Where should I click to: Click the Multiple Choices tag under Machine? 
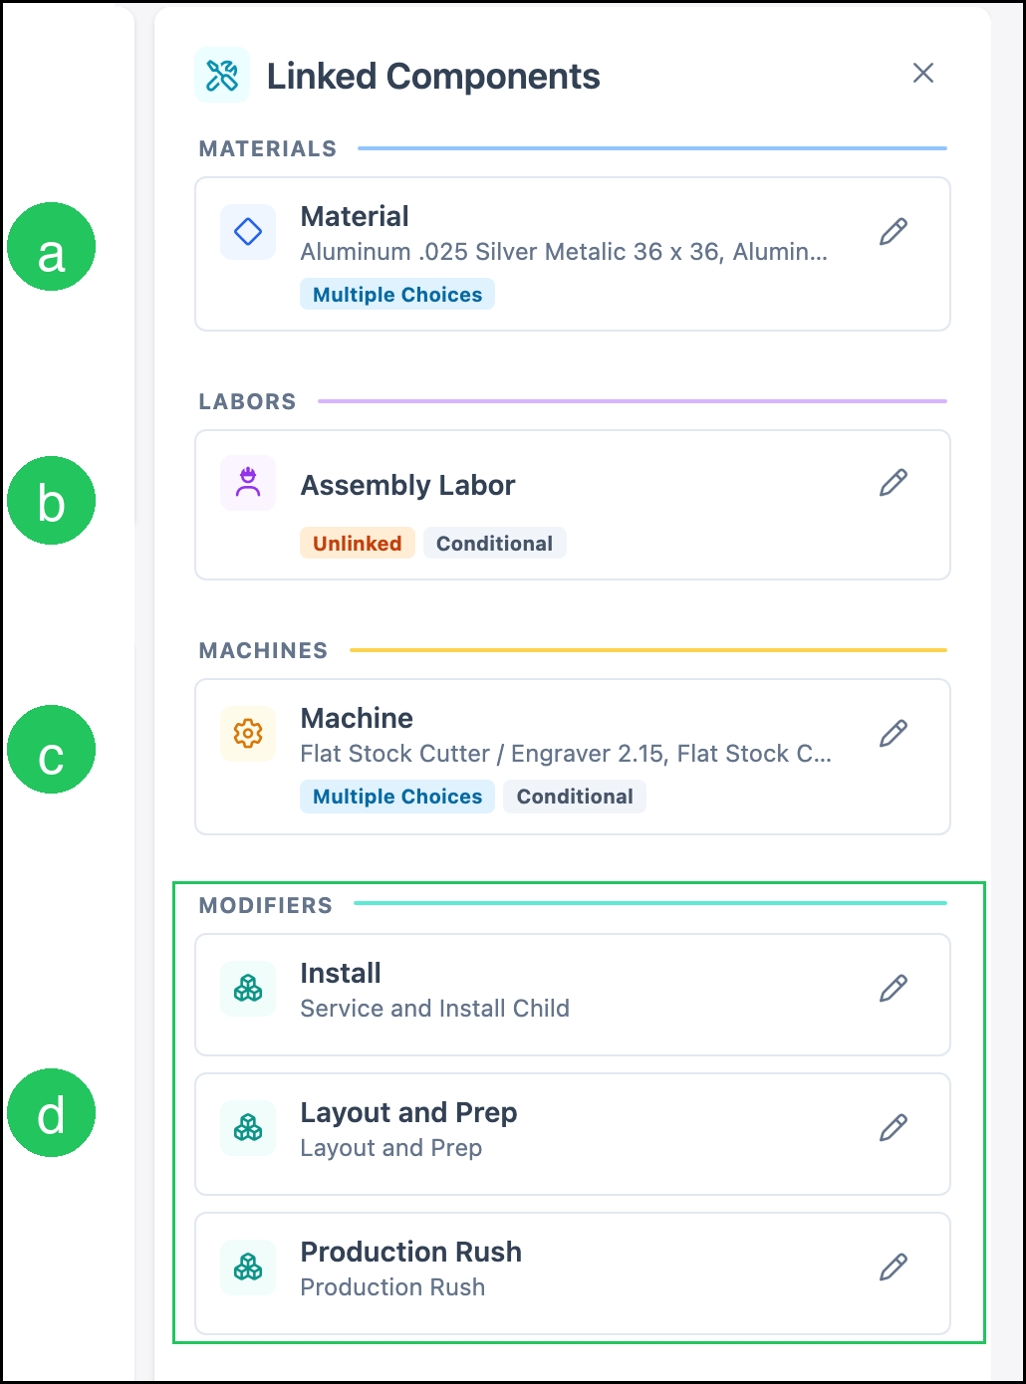[x=397, y=797]
